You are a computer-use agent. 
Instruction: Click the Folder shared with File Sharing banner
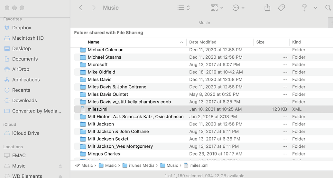click(108, 33)
